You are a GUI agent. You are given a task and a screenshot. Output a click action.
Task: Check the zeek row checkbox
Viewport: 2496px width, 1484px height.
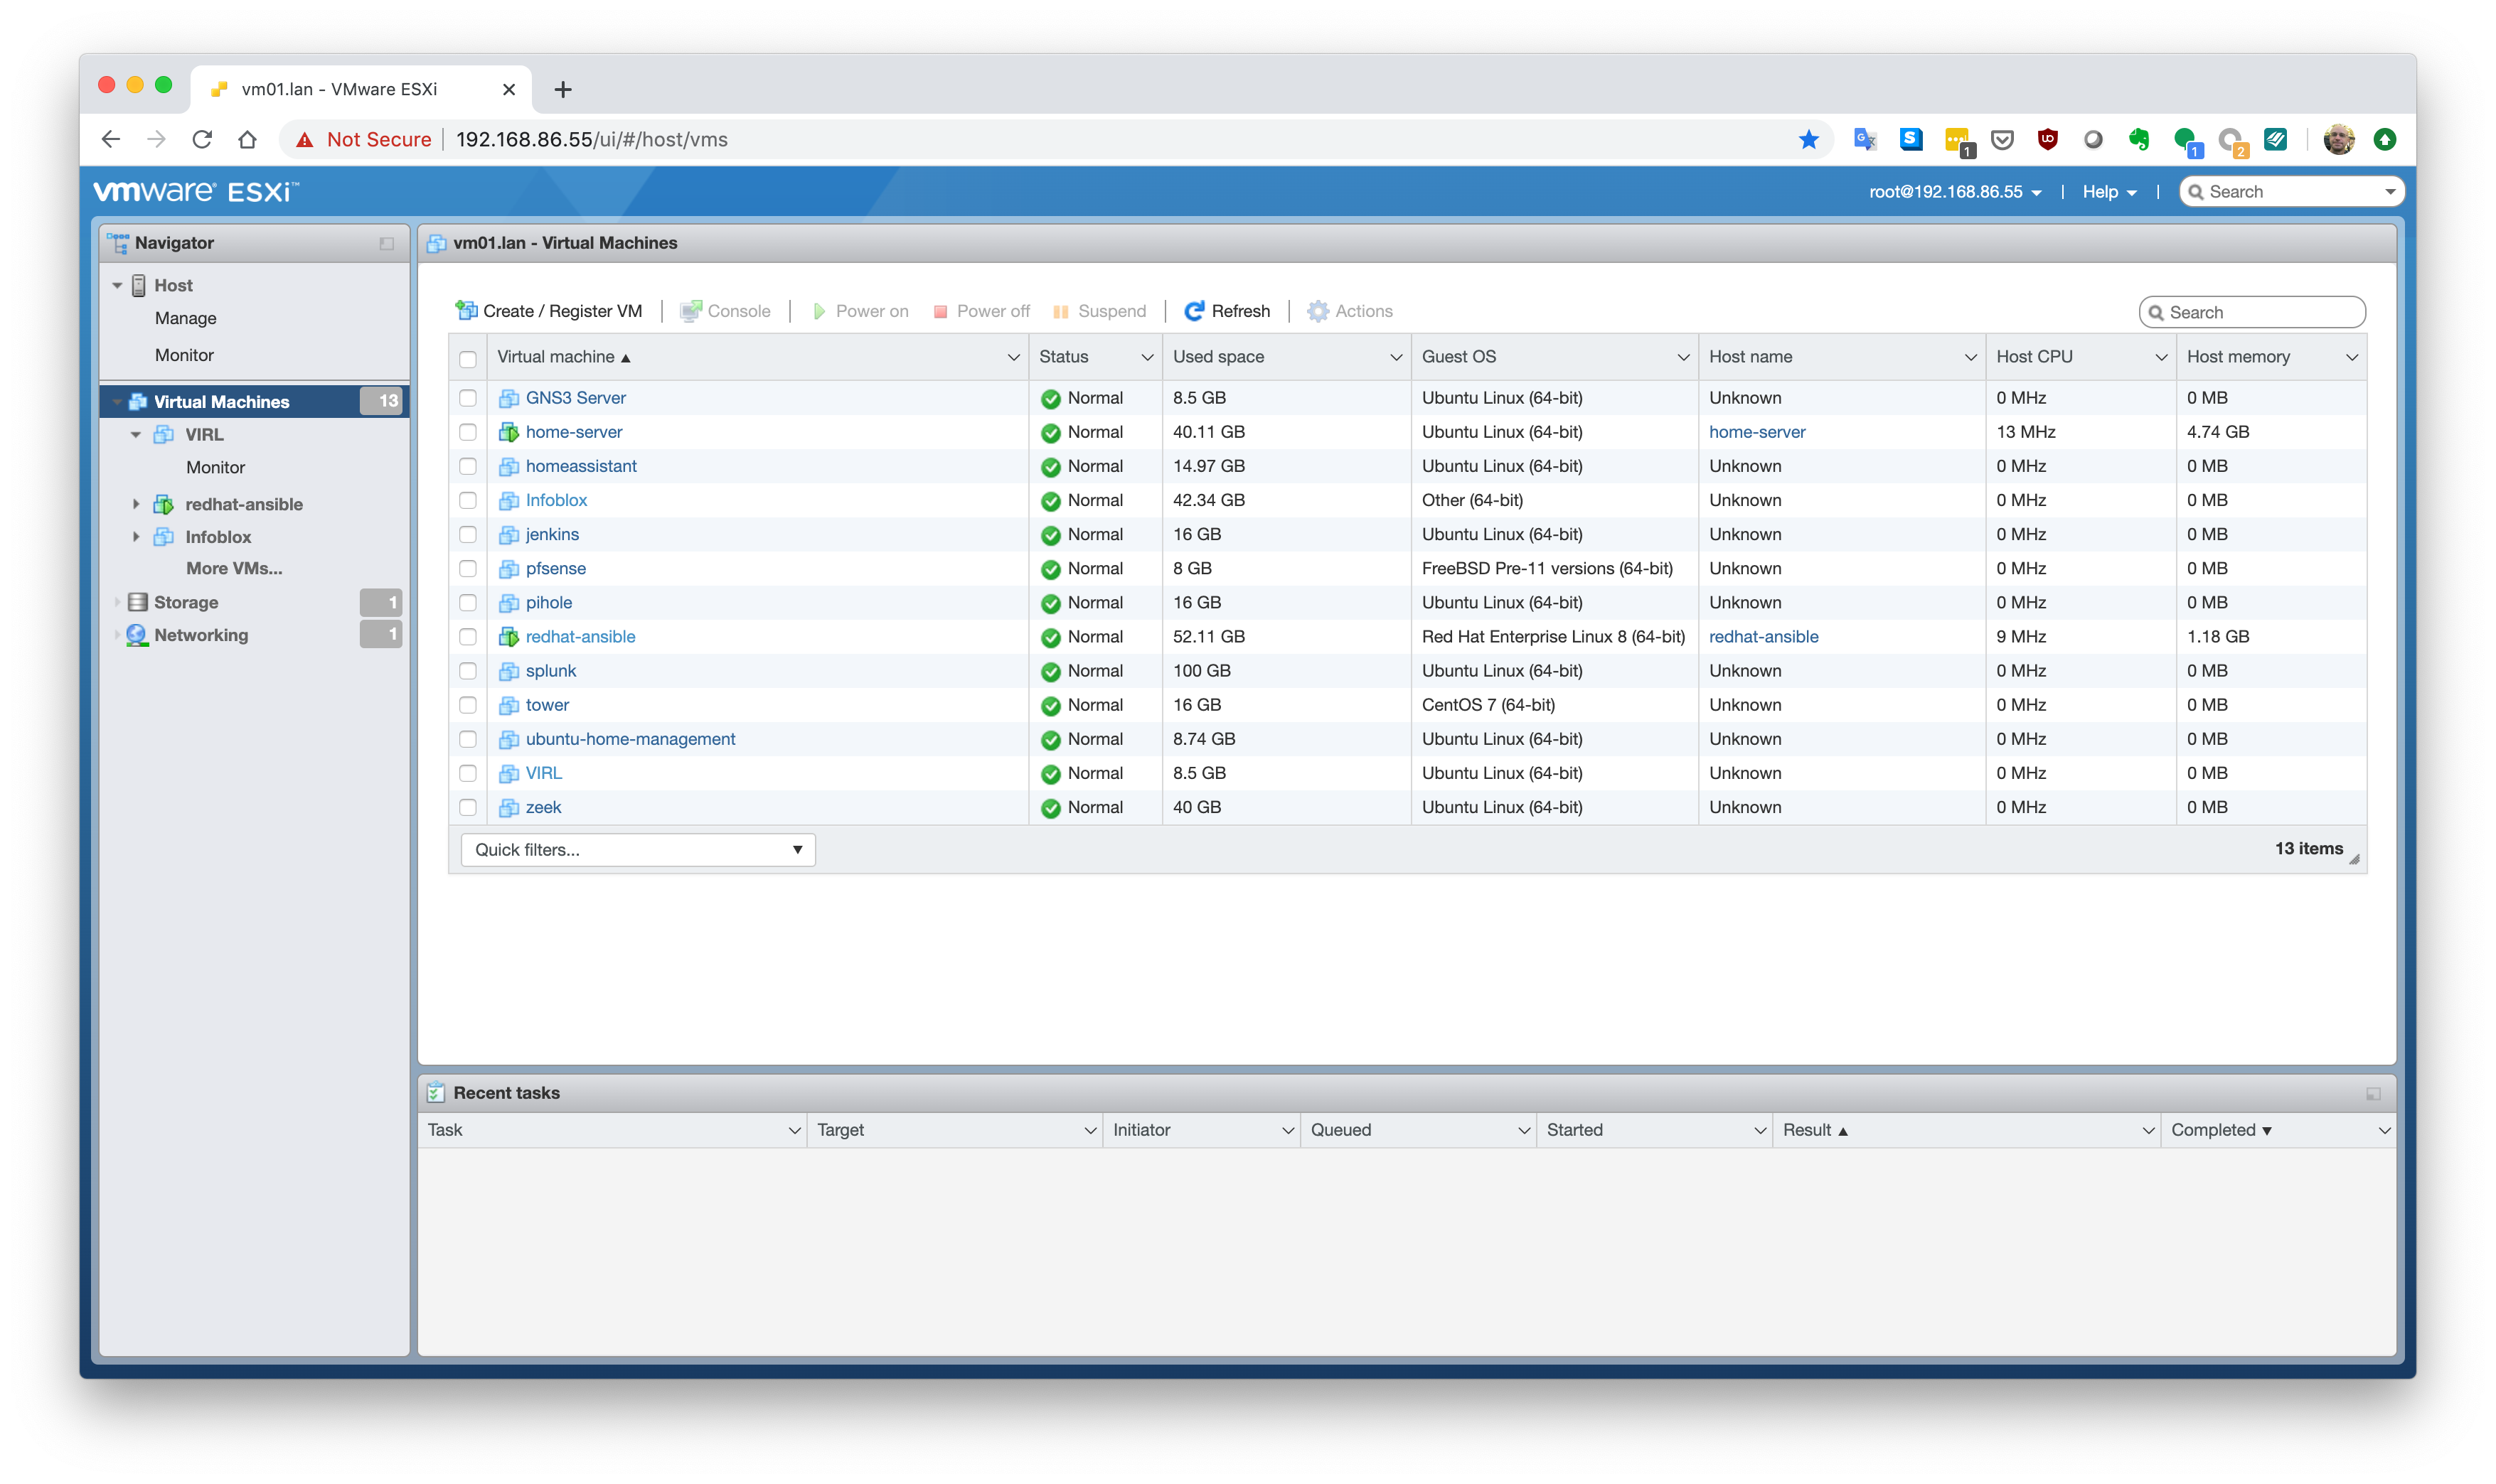468,807
